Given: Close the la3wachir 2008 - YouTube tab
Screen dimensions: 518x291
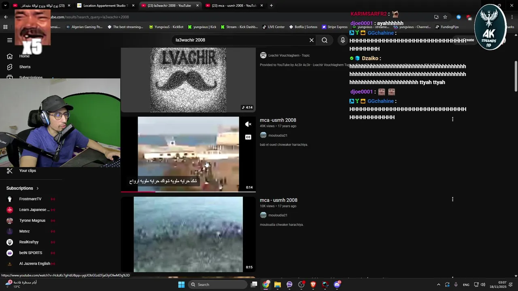Looking at the screenshot, I should [x=197, y=6].
